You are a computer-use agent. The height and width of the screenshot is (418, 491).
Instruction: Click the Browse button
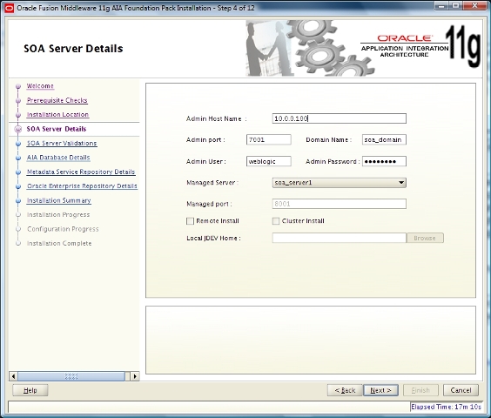tap(425, 238)
